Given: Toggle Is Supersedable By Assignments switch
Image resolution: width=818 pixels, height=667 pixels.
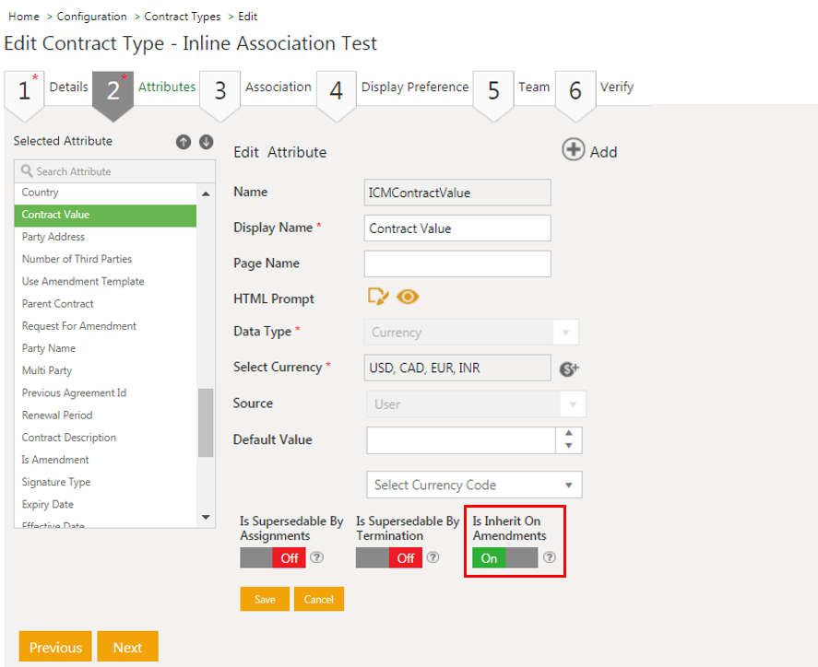Looking at the screenshot, I should tap(272, 557).
